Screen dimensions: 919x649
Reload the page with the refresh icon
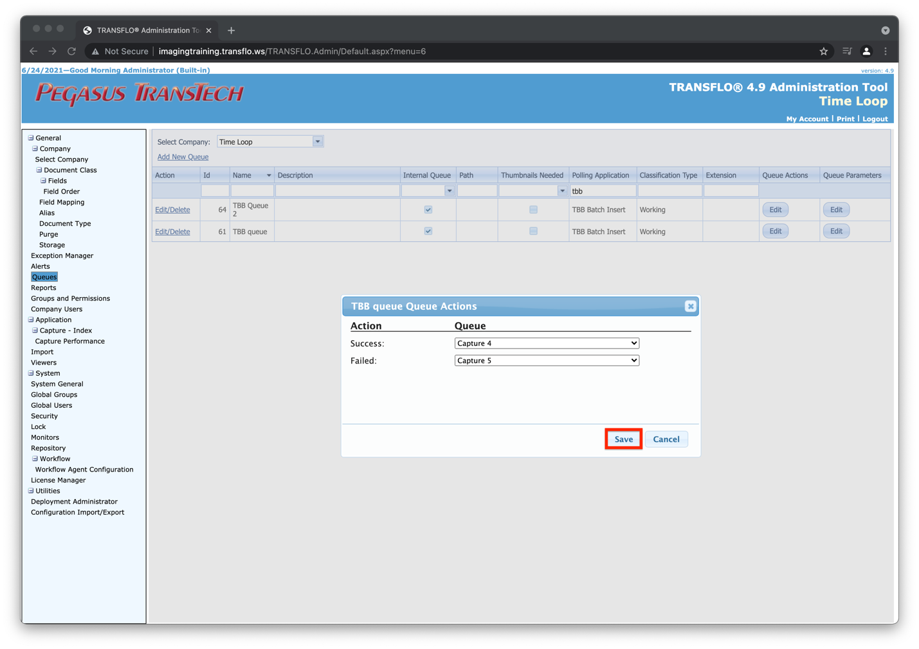[x=71, y=51]
